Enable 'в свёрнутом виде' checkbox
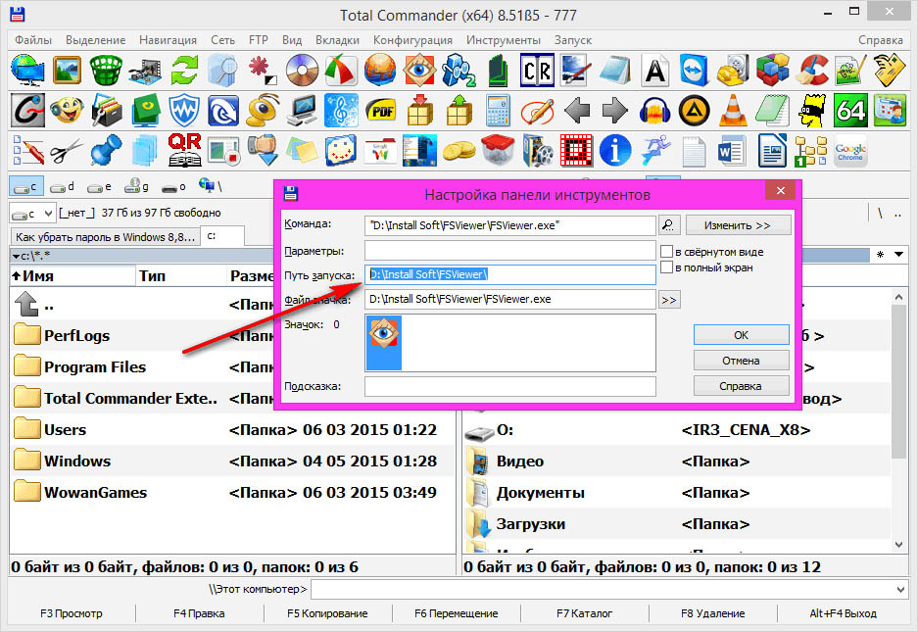The height and width of the screenshot is (632, 918). pos(666,251)
